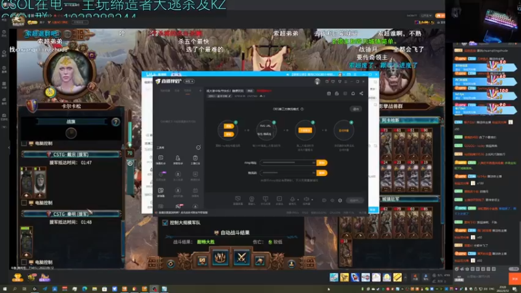Open the version dropdown beside streaming tool logo
Image resolution: width=521 pixels, height=293 pixels.
tap(189, 81)
